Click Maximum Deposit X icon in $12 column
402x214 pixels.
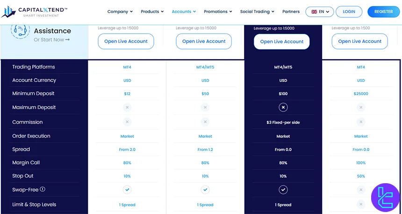click(127, 107)
